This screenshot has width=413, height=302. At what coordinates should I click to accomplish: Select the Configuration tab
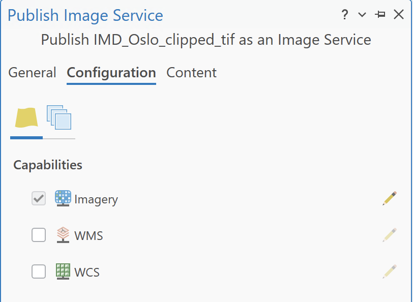(x=111, y=72)
